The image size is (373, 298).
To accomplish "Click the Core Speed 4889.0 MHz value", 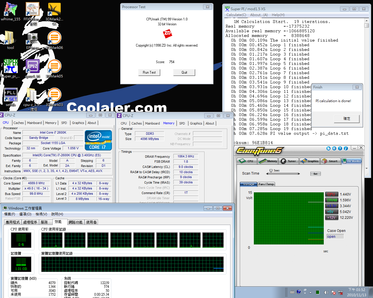I will tap(36, 183).
